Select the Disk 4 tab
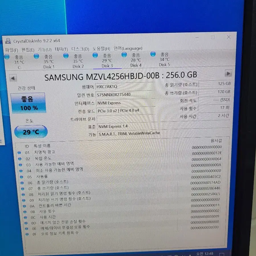The width and height of the screenshot is (256, 256). (x=136, y=60)
